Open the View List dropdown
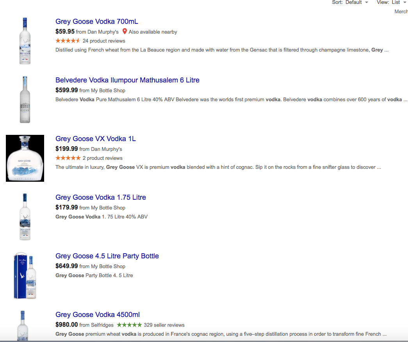Screen dimensions: 408x342 click(x=391, y=2)
